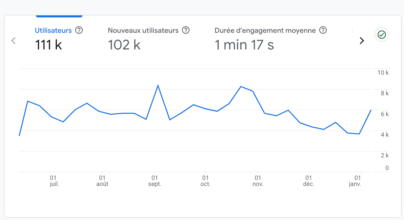This screenshot has width=404, height=220.
Task: Click the chart peak just after 01 sept.
Action: (158, 86)
